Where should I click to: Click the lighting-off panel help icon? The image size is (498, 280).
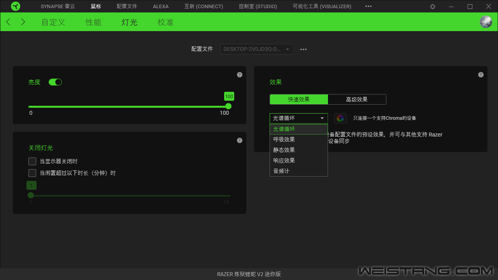click(x=240, y=140)
